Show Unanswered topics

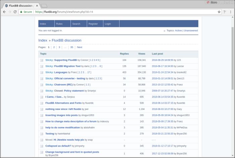coord(191,31)
